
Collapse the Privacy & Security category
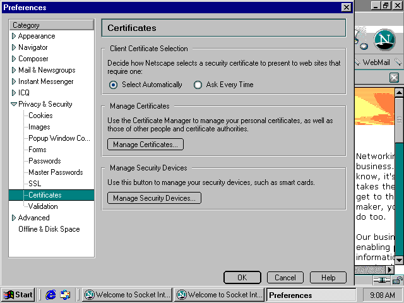[14, 104]
